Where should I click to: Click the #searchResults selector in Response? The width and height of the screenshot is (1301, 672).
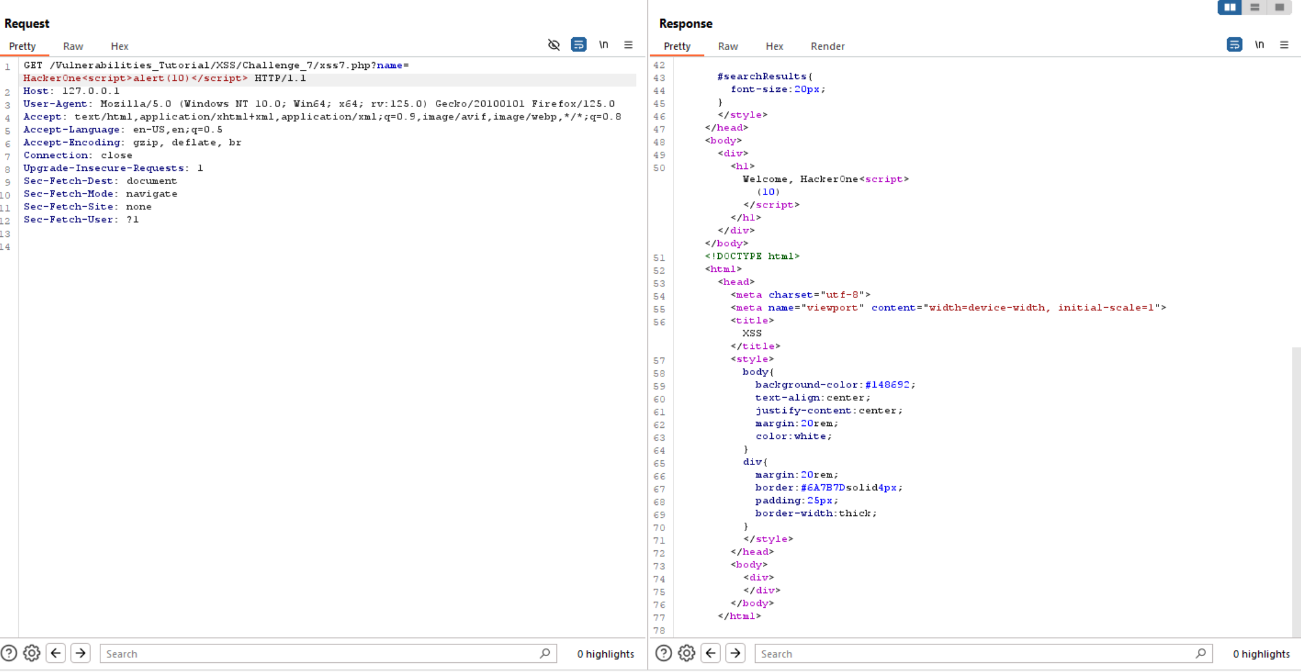click(765, 77)
